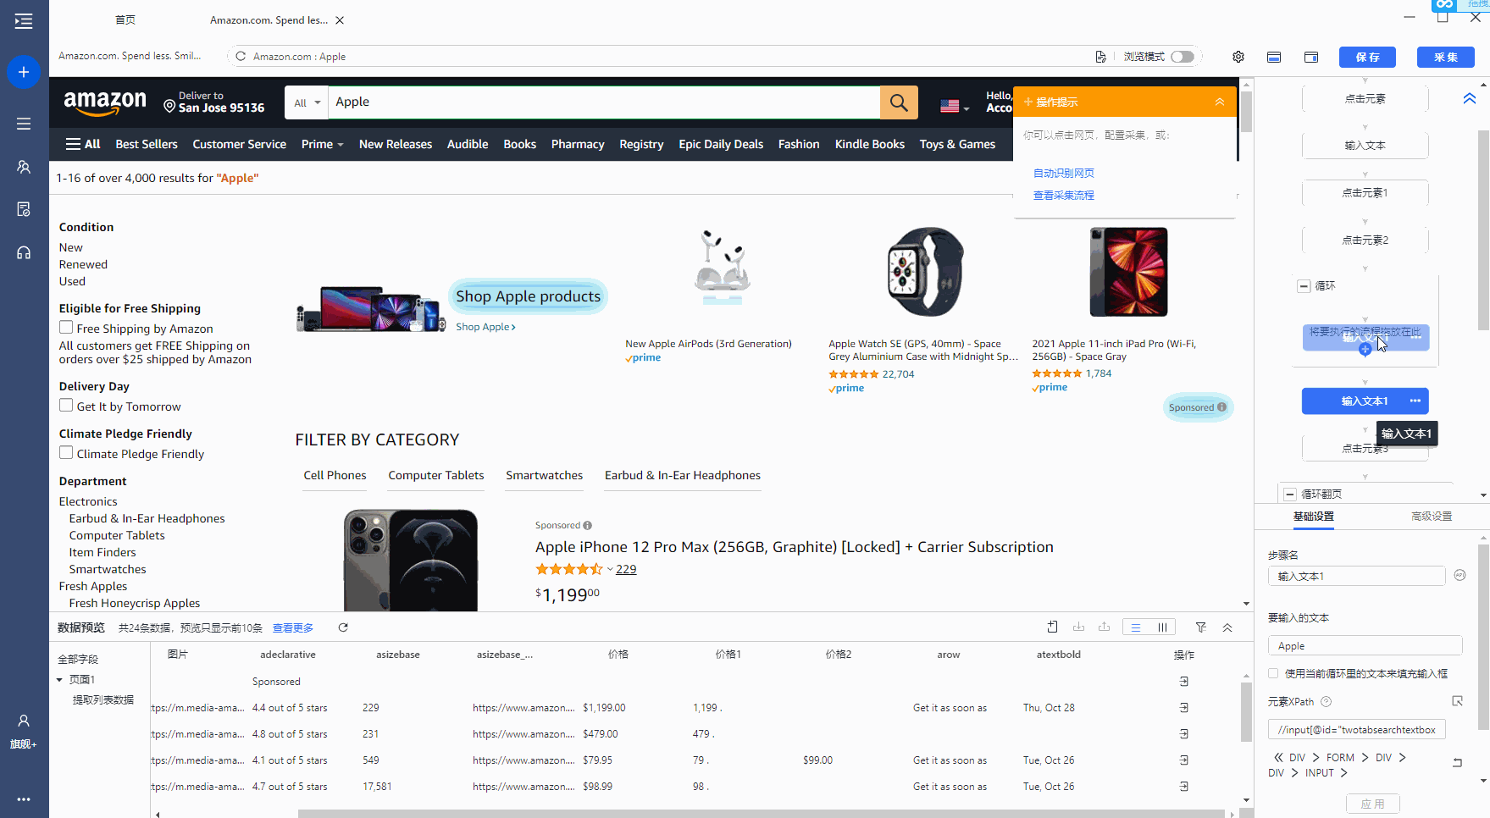Switch to the 首页 home tab
The image size is (1490, 818).
pyautogui.click(x=125, y=19)
